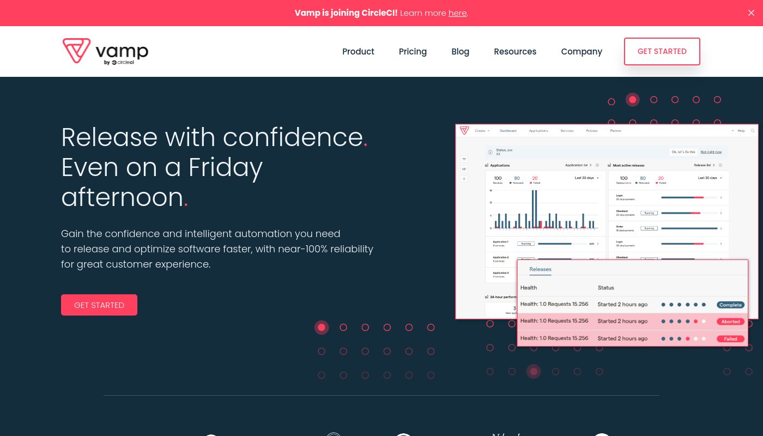Screen dimensions: 763x436
Task: Open the Blog link in the navigation
Action: point(460,51)
